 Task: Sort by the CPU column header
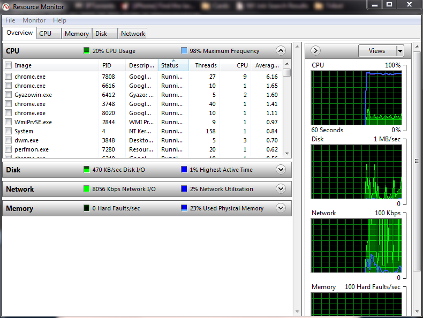point(236,65)
